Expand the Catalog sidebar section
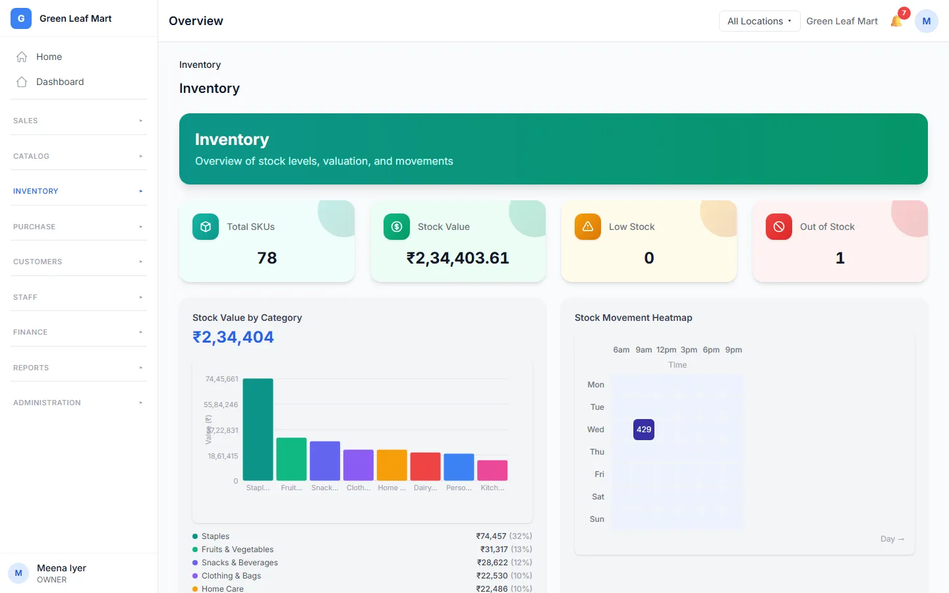This screenshot has width=949, height=593. pyautogui.click(x=79, y=156)
